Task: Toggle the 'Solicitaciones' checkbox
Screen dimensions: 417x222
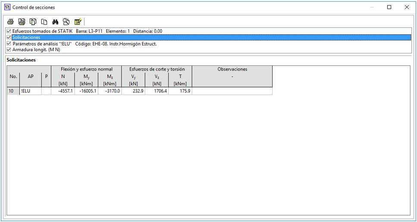Action: click(9, 37)
